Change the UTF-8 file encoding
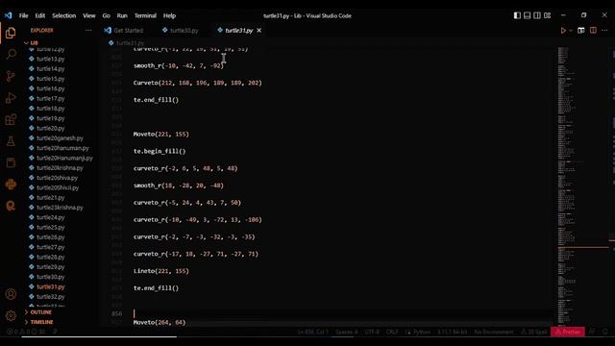The width and height of the screenshot is (615, 346). pyautogui.click(x=372, y=332)
